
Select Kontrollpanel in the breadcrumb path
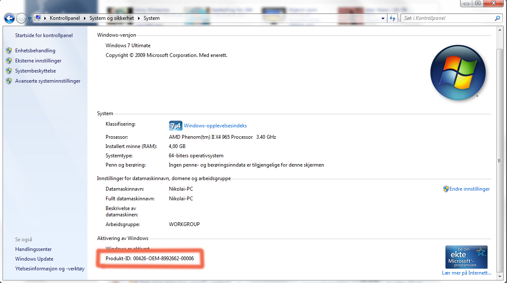[65, 18]
